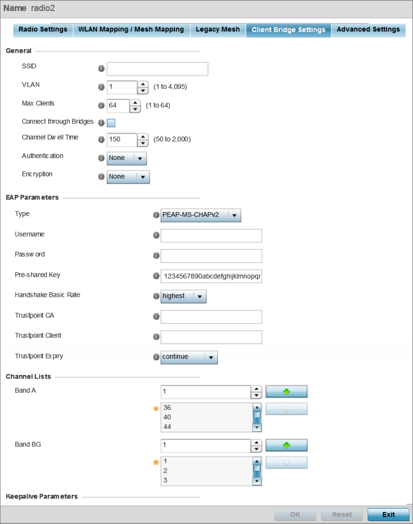
Task: Switch to Advanced Settings tab
Action: click(368, 30)
